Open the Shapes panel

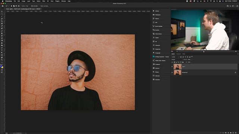click(x=156, y=72)
